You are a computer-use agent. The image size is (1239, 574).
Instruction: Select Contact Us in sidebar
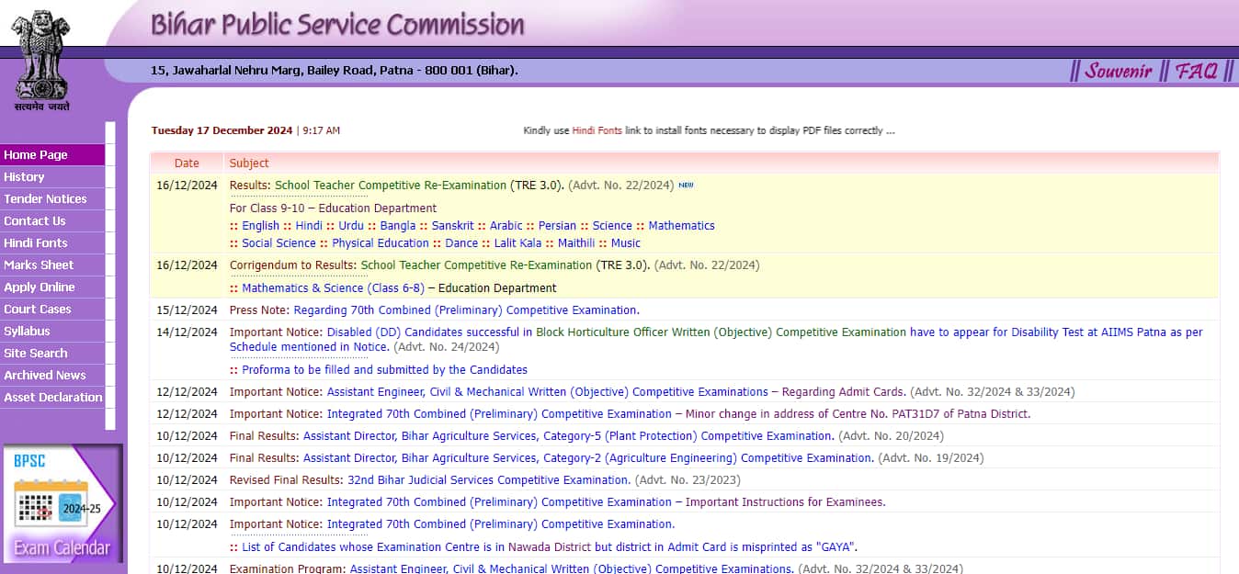click(x=52, y=221)
